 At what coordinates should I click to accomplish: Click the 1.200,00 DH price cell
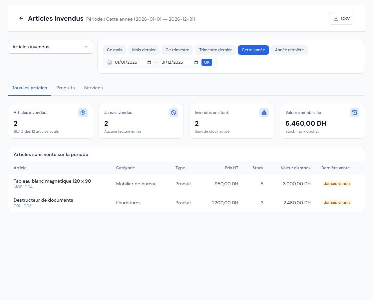[x=225, y=203]
